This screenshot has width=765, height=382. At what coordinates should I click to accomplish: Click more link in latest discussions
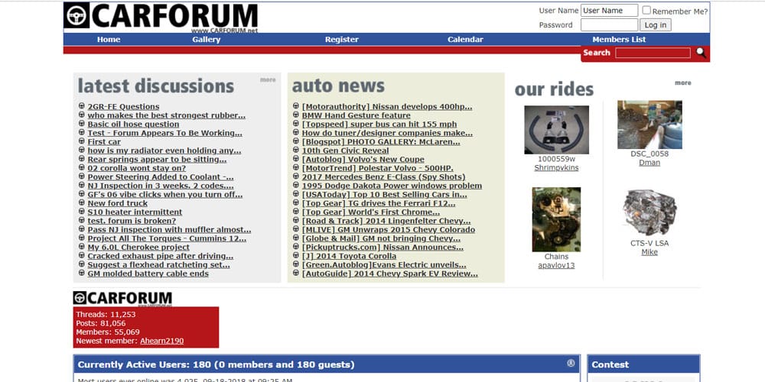268,79
